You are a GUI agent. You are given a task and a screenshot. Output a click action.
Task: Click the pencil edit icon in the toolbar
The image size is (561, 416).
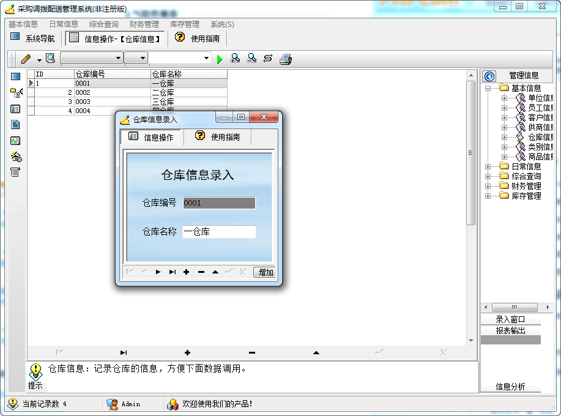(x=26, y=59)
